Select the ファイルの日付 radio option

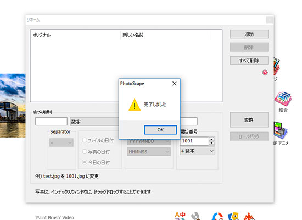click(98, 140)
